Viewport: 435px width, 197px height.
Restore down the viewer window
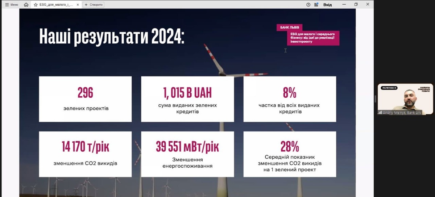(356, 4)
